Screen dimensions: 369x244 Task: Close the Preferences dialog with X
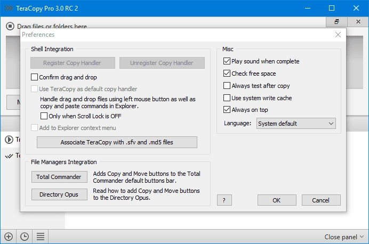tap(338, 35)
